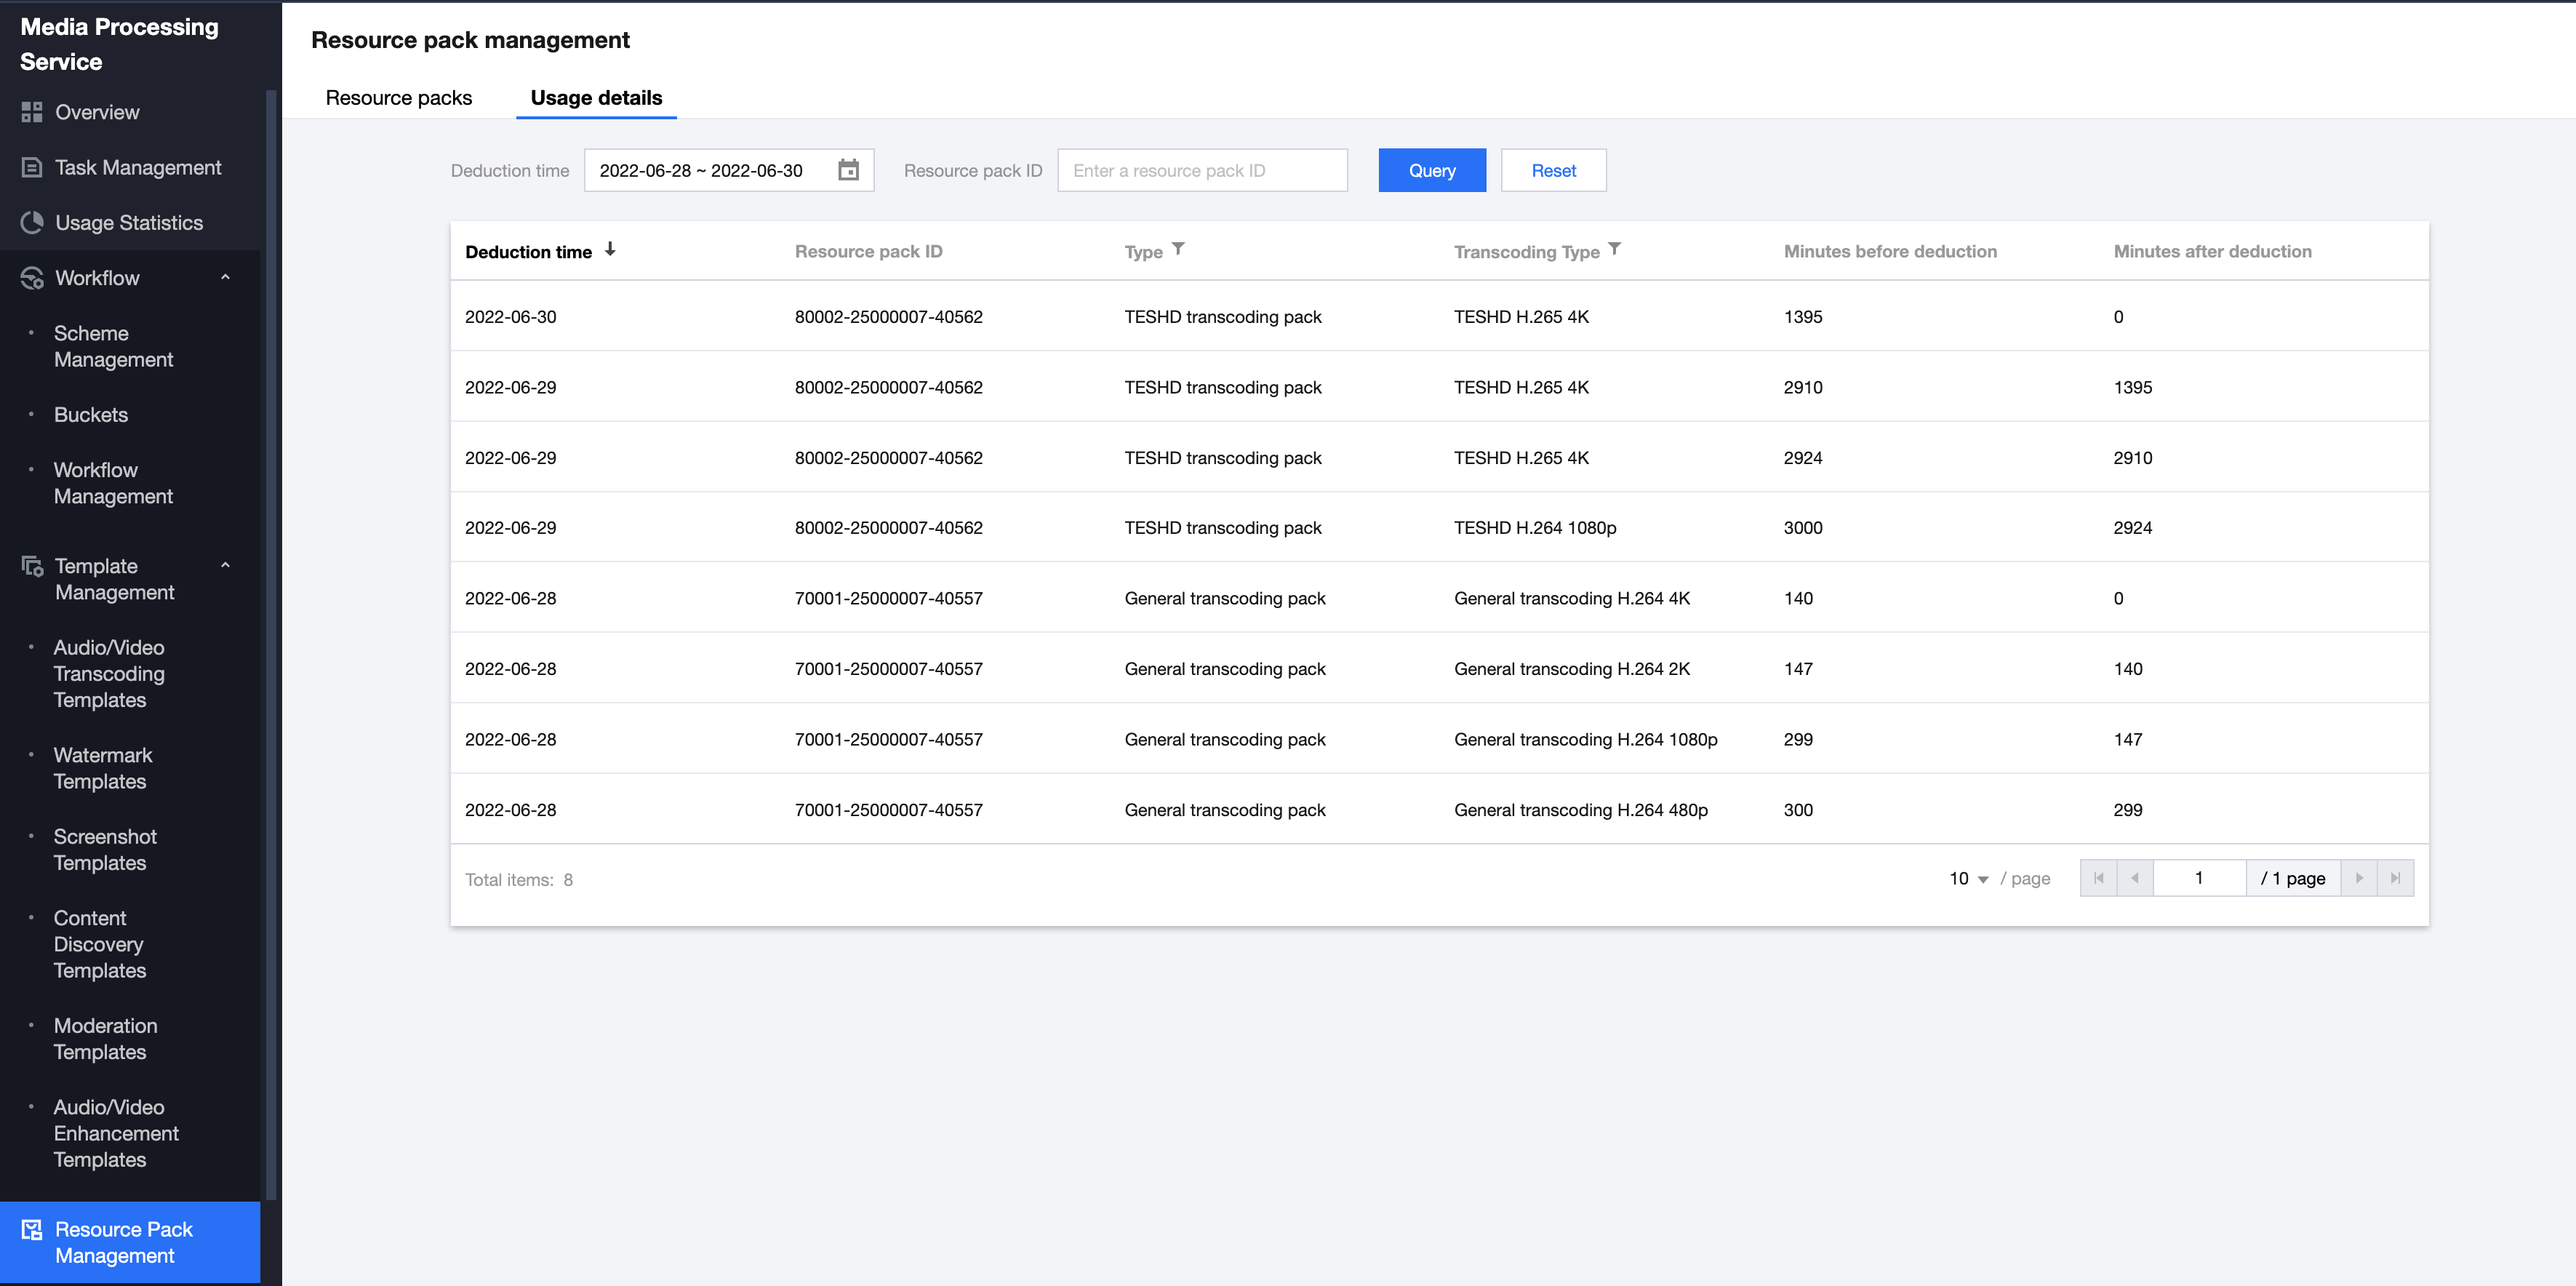Open Usage Statistics in the sidebar

(128, 222)
